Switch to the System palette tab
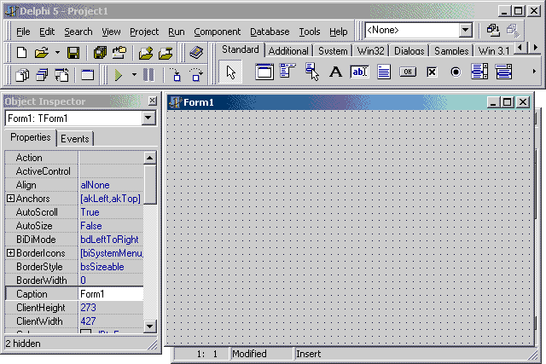 click(x=333, y=51)
